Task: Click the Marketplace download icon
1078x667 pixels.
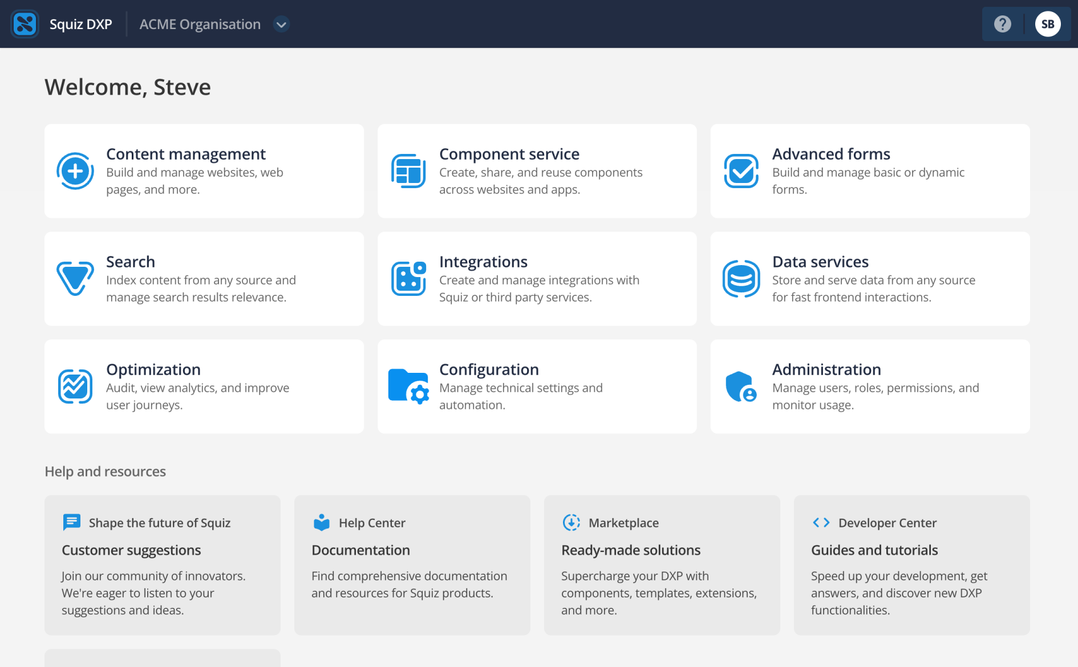Action: click(571, 522)
